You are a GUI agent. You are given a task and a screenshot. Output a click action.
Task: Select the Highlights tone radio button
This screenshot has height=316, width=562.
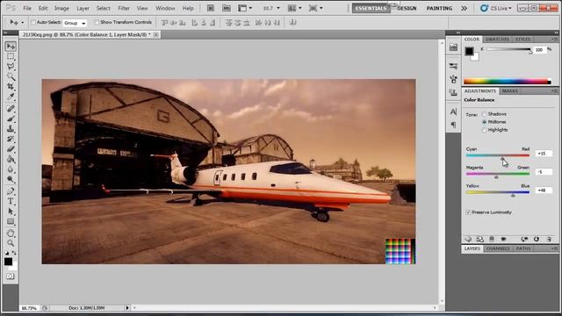click(484, 130)
